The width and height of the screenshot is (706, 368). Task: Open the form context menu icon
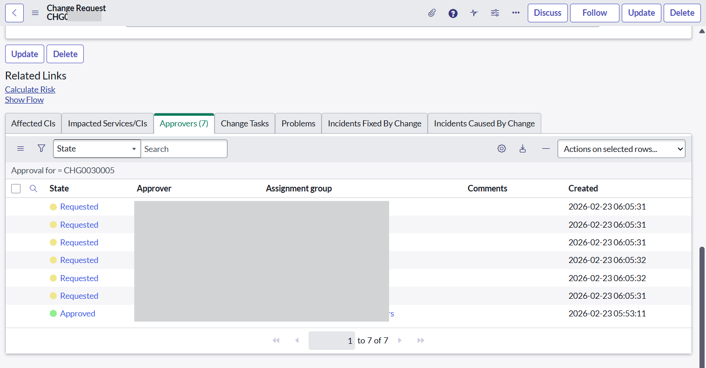click(x=35, y=13)
